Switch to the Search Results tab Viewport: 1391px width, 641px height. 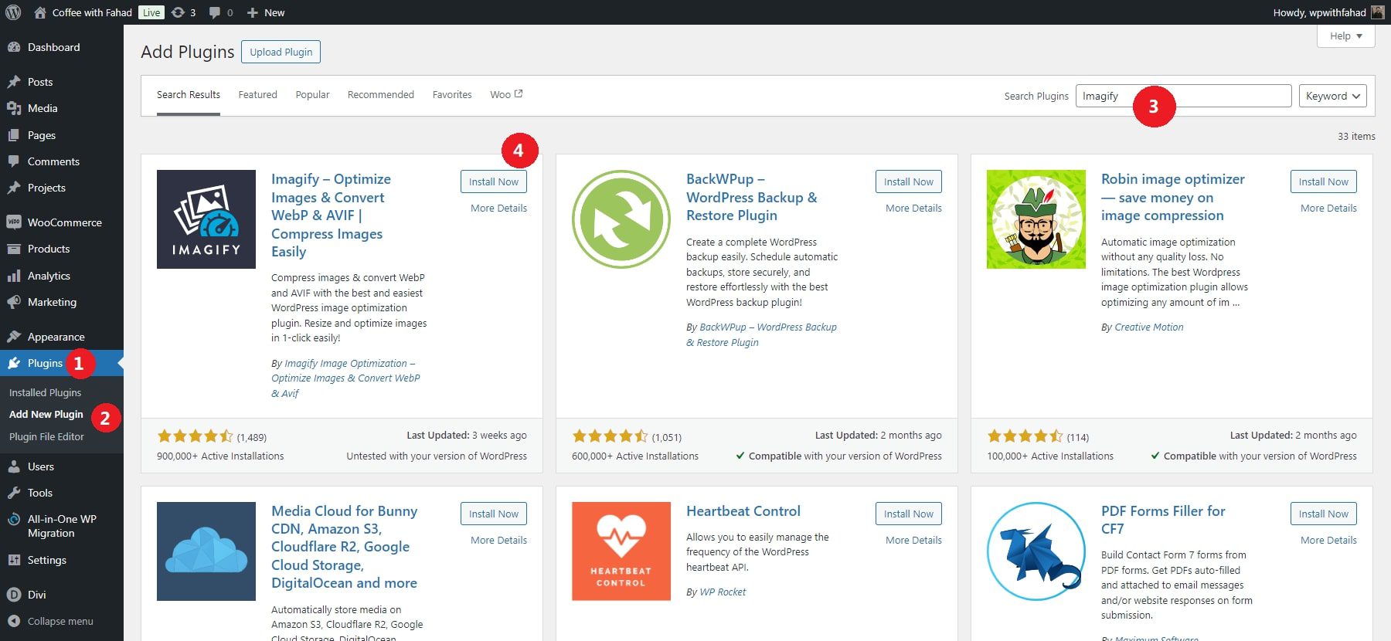point(189,95)
